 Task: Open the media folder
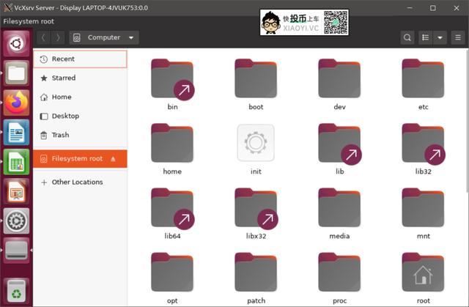coord(339,208)
